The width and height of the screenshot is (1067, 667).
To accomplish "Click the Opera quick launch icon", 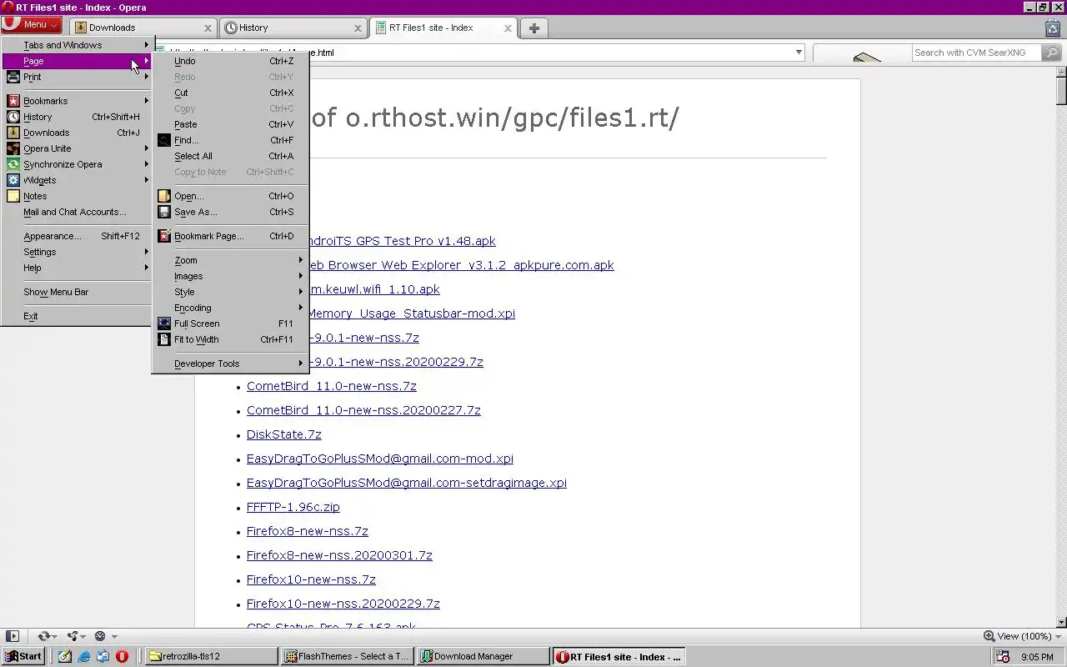I will point(122,656).
